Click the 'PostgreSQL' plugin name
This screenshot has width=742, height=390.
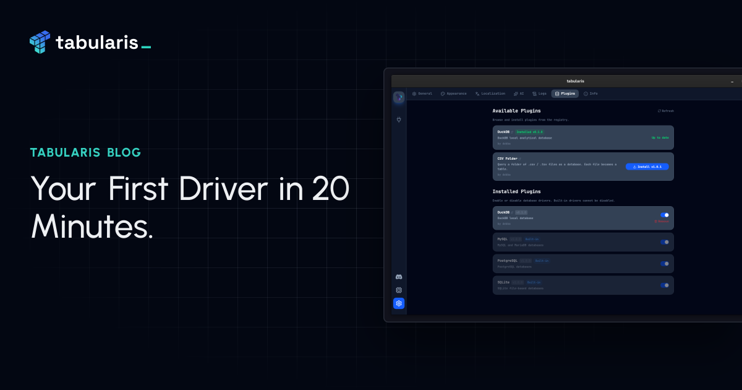tap(508, 261)
